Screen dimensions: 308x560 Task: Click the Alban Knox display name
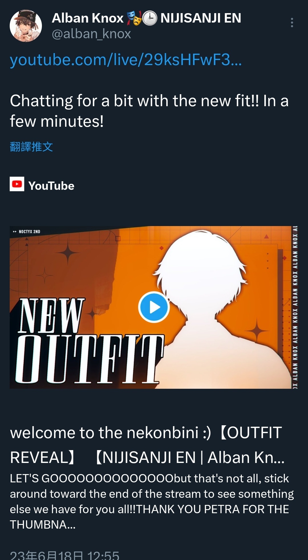pos(88,18)
